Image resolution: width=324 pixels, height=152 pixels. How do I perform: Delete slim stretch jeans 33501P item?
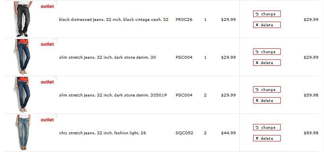click(267, 100)
